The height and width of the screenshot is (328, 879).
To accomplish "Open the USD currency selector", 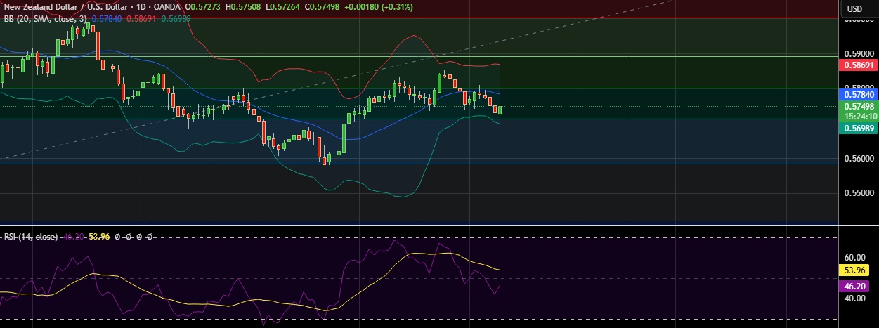I will tap(854, 8).
